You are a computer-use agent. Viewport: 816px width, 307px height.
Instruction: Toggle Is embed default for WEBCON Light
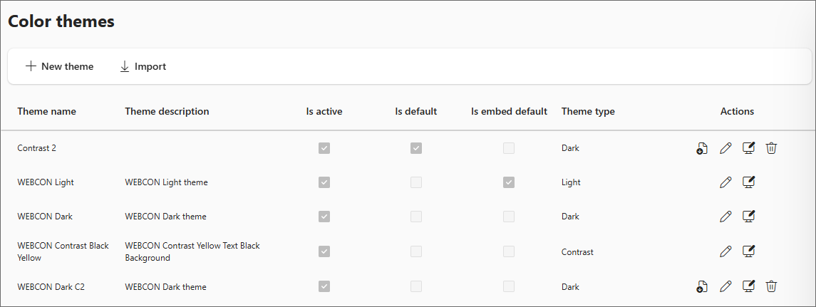(x=509, y=182)
